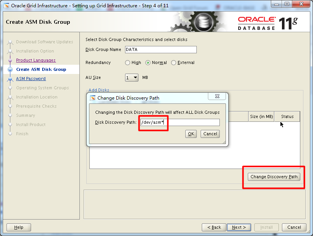Cancel the Change Disk Discovery Path dialog

(x=210, y=134)
